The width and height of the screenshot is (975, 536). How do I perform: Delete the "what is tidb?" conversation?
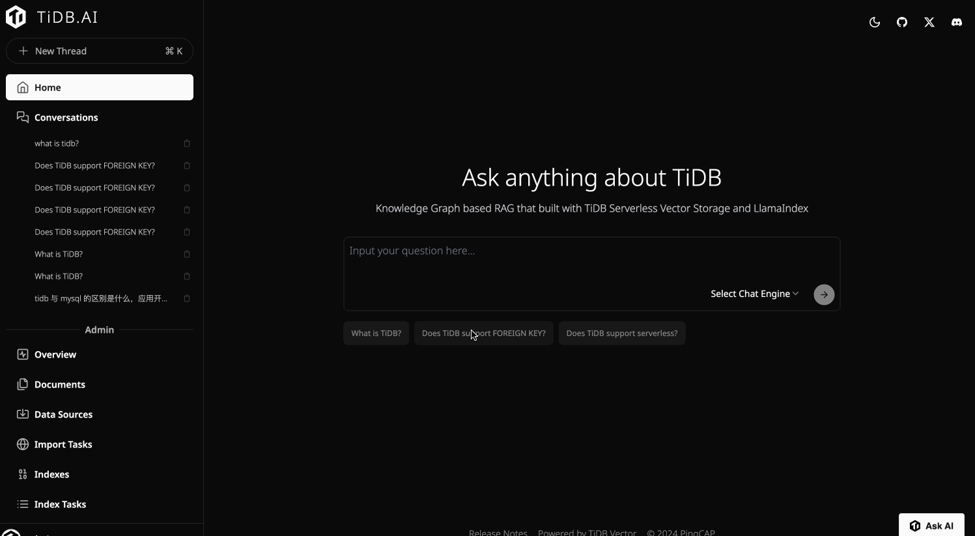click(187, 143)
